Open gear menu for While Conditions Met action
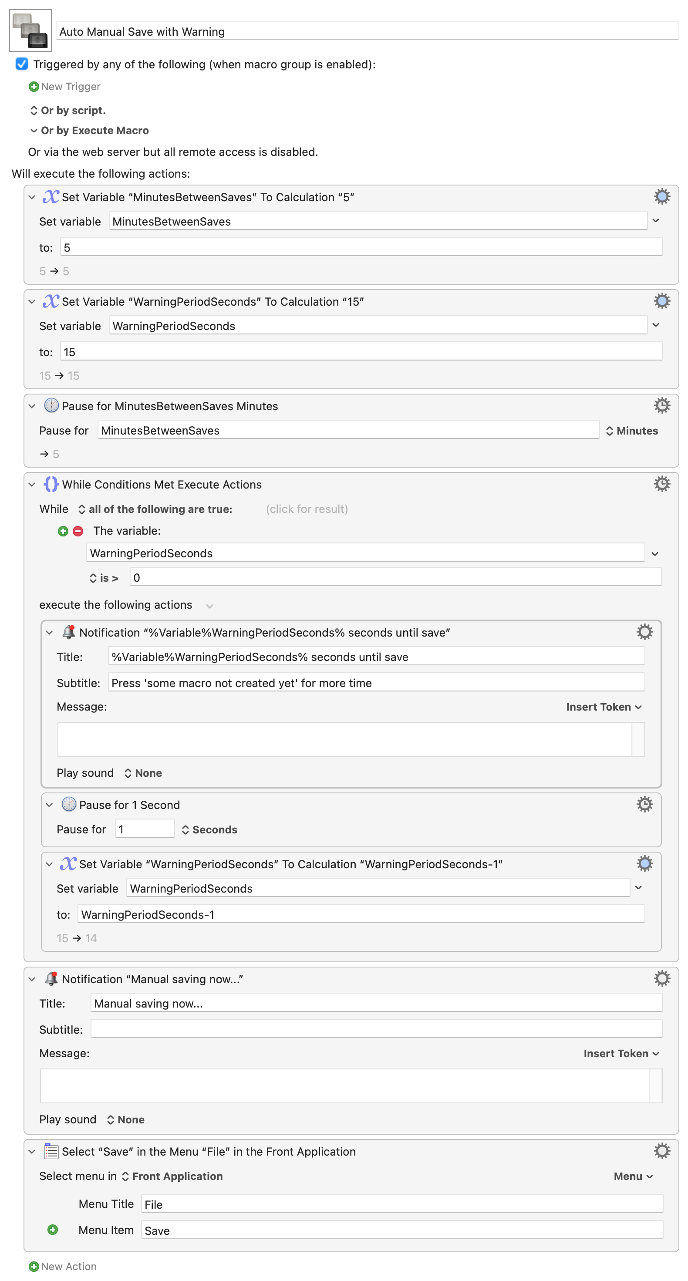Viewport: 688px width, 1281px height. tap(661, 484)
